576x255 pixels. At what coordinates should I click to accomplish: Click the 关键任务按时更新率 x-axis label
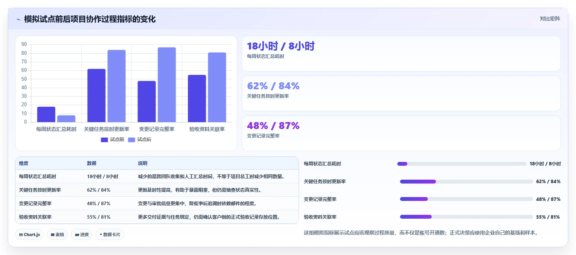pyautogui.click(x=106, y=129)
